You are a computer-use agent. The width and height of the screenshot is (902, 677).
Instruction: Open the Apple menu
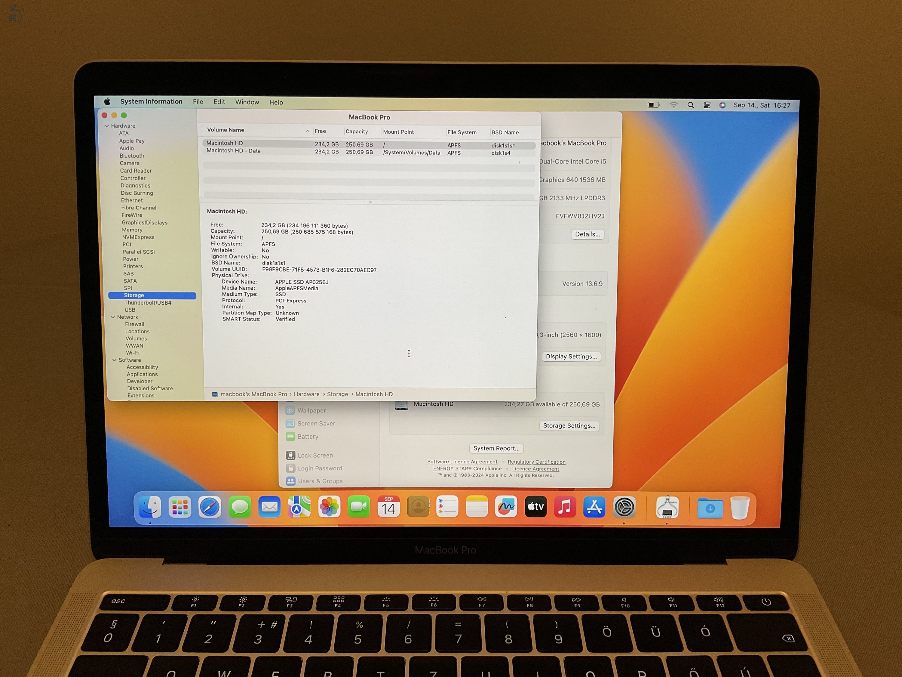[107, 102]
